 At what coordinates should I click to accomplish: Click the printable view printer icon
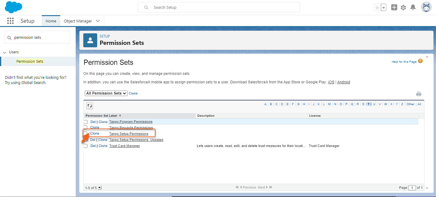click(x=419, y=94)
